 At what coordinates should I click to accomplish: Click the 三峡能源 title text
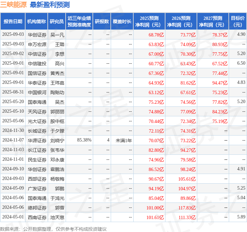[13, 5]
